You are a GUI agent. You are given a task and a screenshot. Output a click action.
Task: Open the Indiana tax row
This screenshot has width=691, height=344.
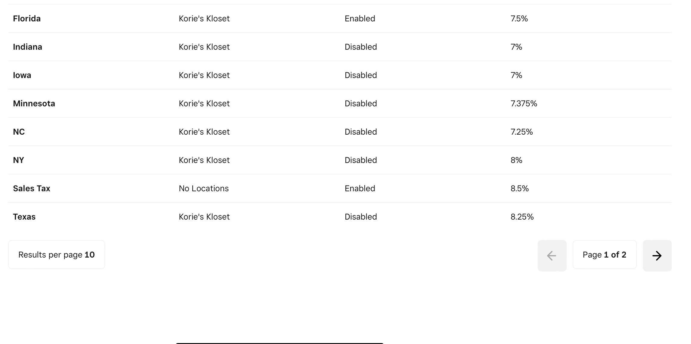coord(340,47)
